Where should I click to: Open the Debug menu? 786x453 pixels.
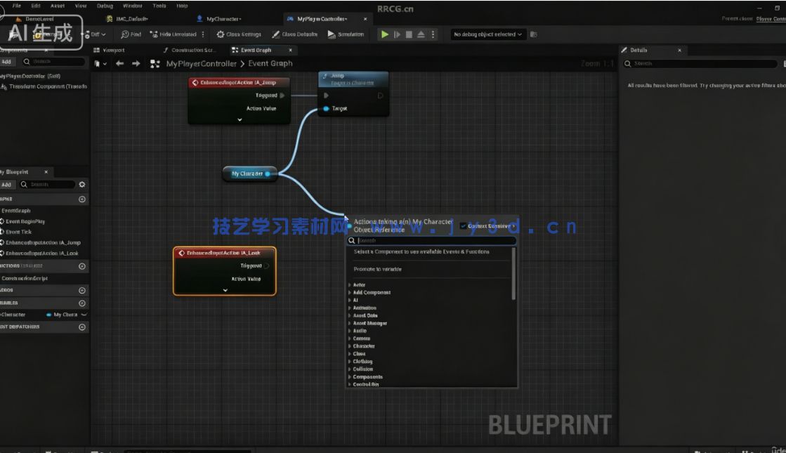click(x=104, y=6)
